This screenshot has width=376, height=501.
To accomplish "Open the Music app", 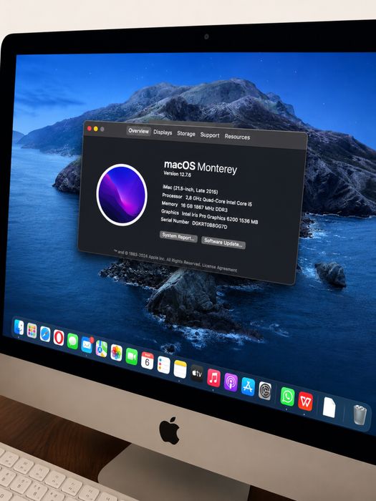I will click(213, 378).
